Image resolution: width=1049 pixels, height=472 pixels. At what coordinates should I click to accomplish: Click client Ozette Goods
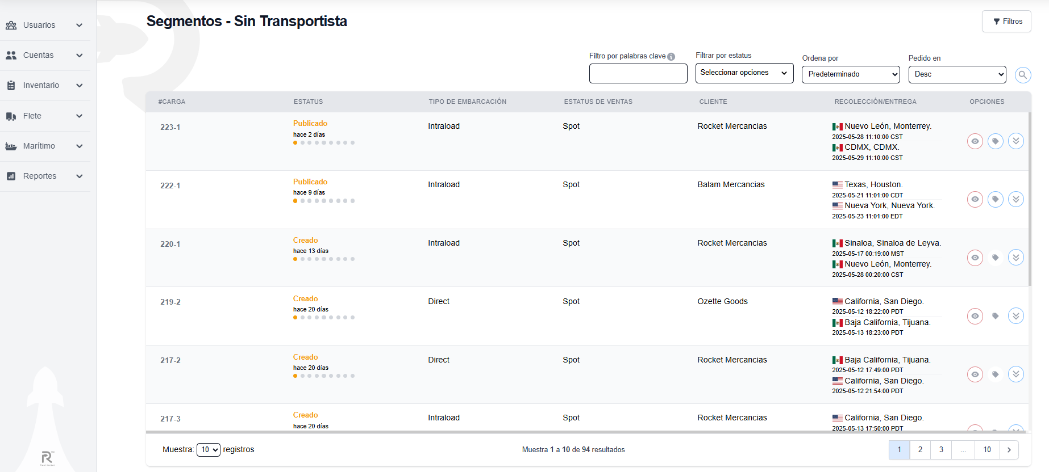click(722, 302)
